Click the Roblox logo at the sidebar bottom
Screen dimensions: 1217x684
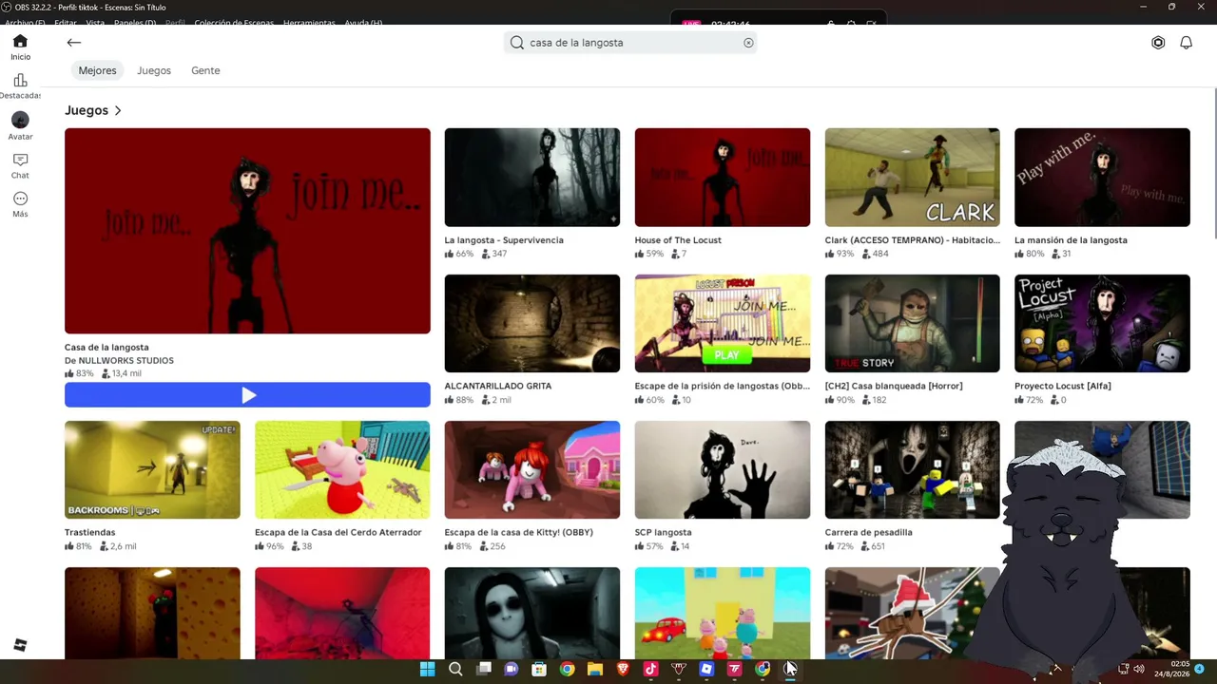pos(20,646)
